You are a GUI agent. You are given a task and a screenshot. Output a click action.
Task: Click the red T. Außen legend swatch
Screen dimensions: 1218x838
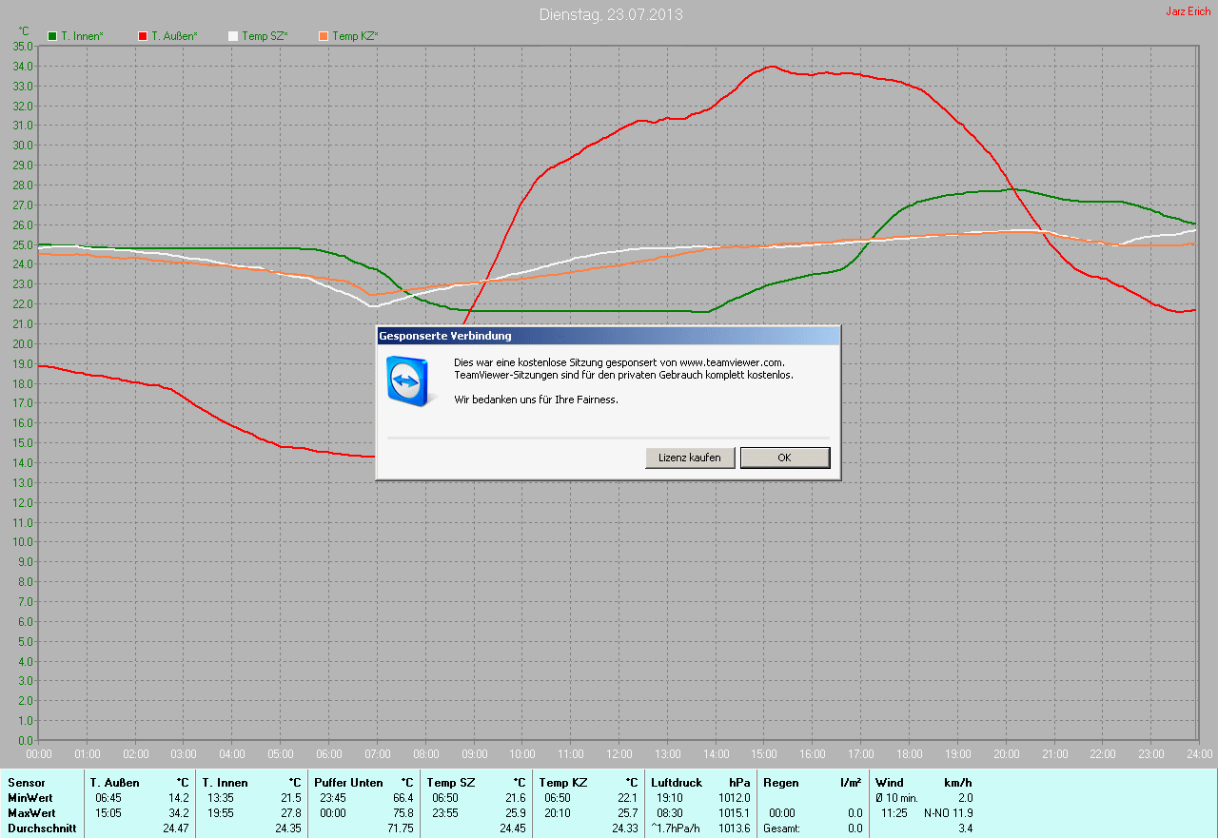pyautogui.click(x=143, y=36)
